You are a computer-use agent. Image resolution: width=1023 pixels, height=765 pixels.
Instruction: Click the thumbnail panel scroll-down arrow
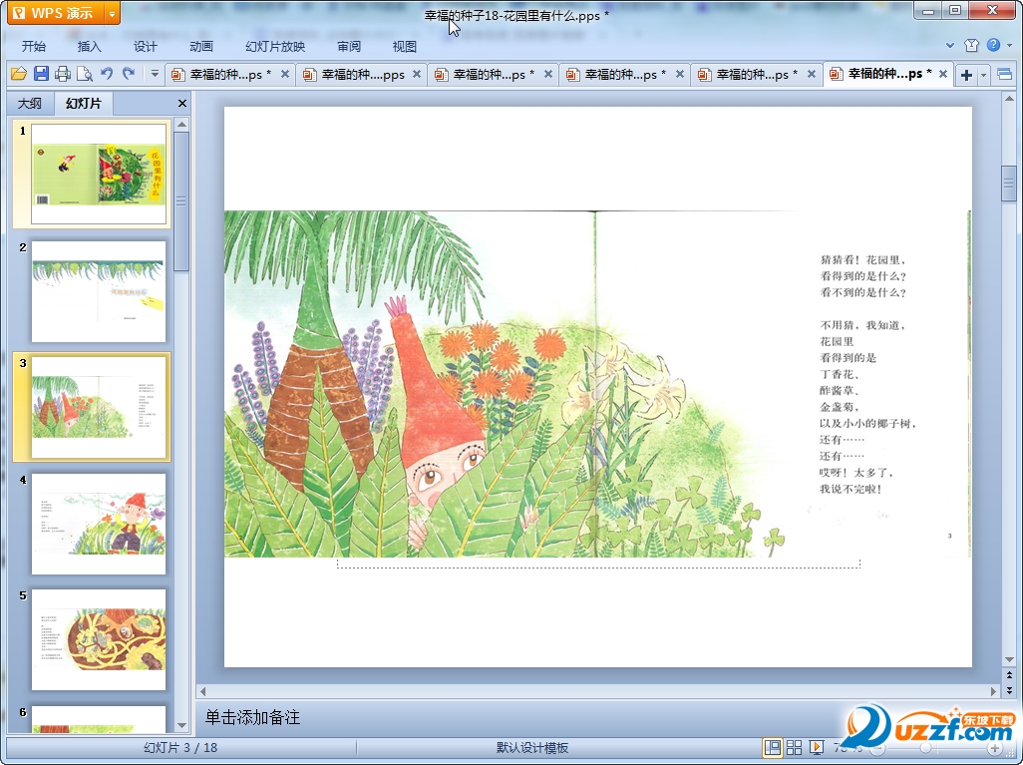[x=182, y=725]
